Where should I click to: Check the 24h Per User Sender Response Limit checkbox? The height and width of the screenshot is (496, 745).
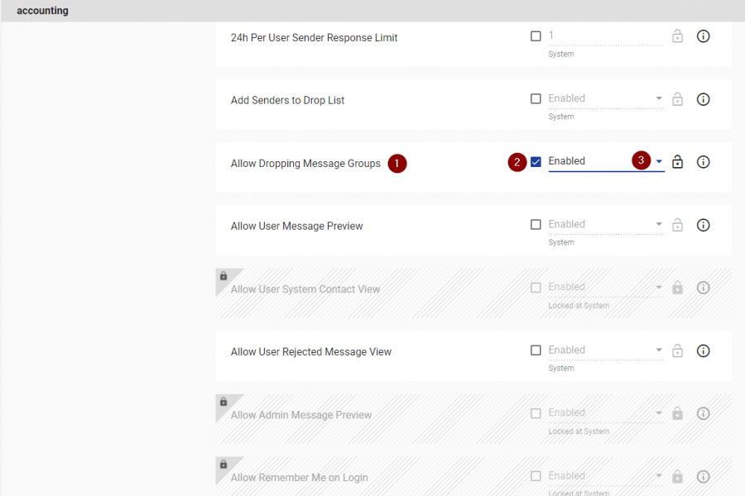coord(536,36)
